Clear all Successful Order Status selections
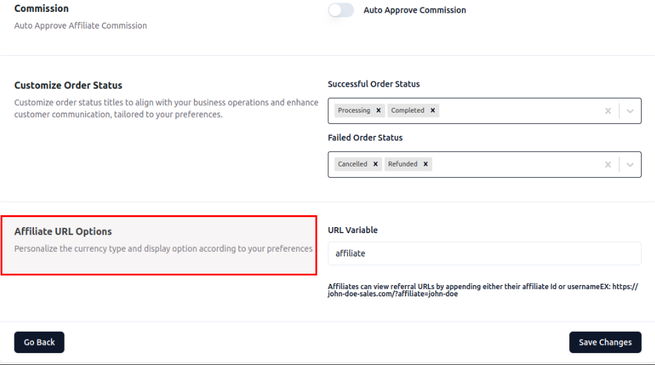The height and width of the screenshot is (365, 655). click(608, 111)
